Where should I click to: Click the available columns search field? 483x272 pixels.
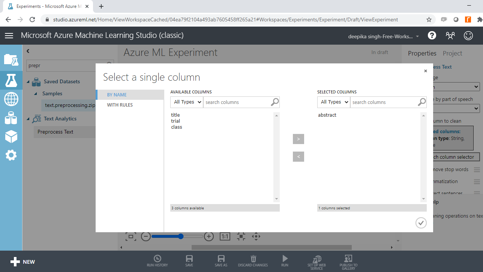(x=237, y=102)
